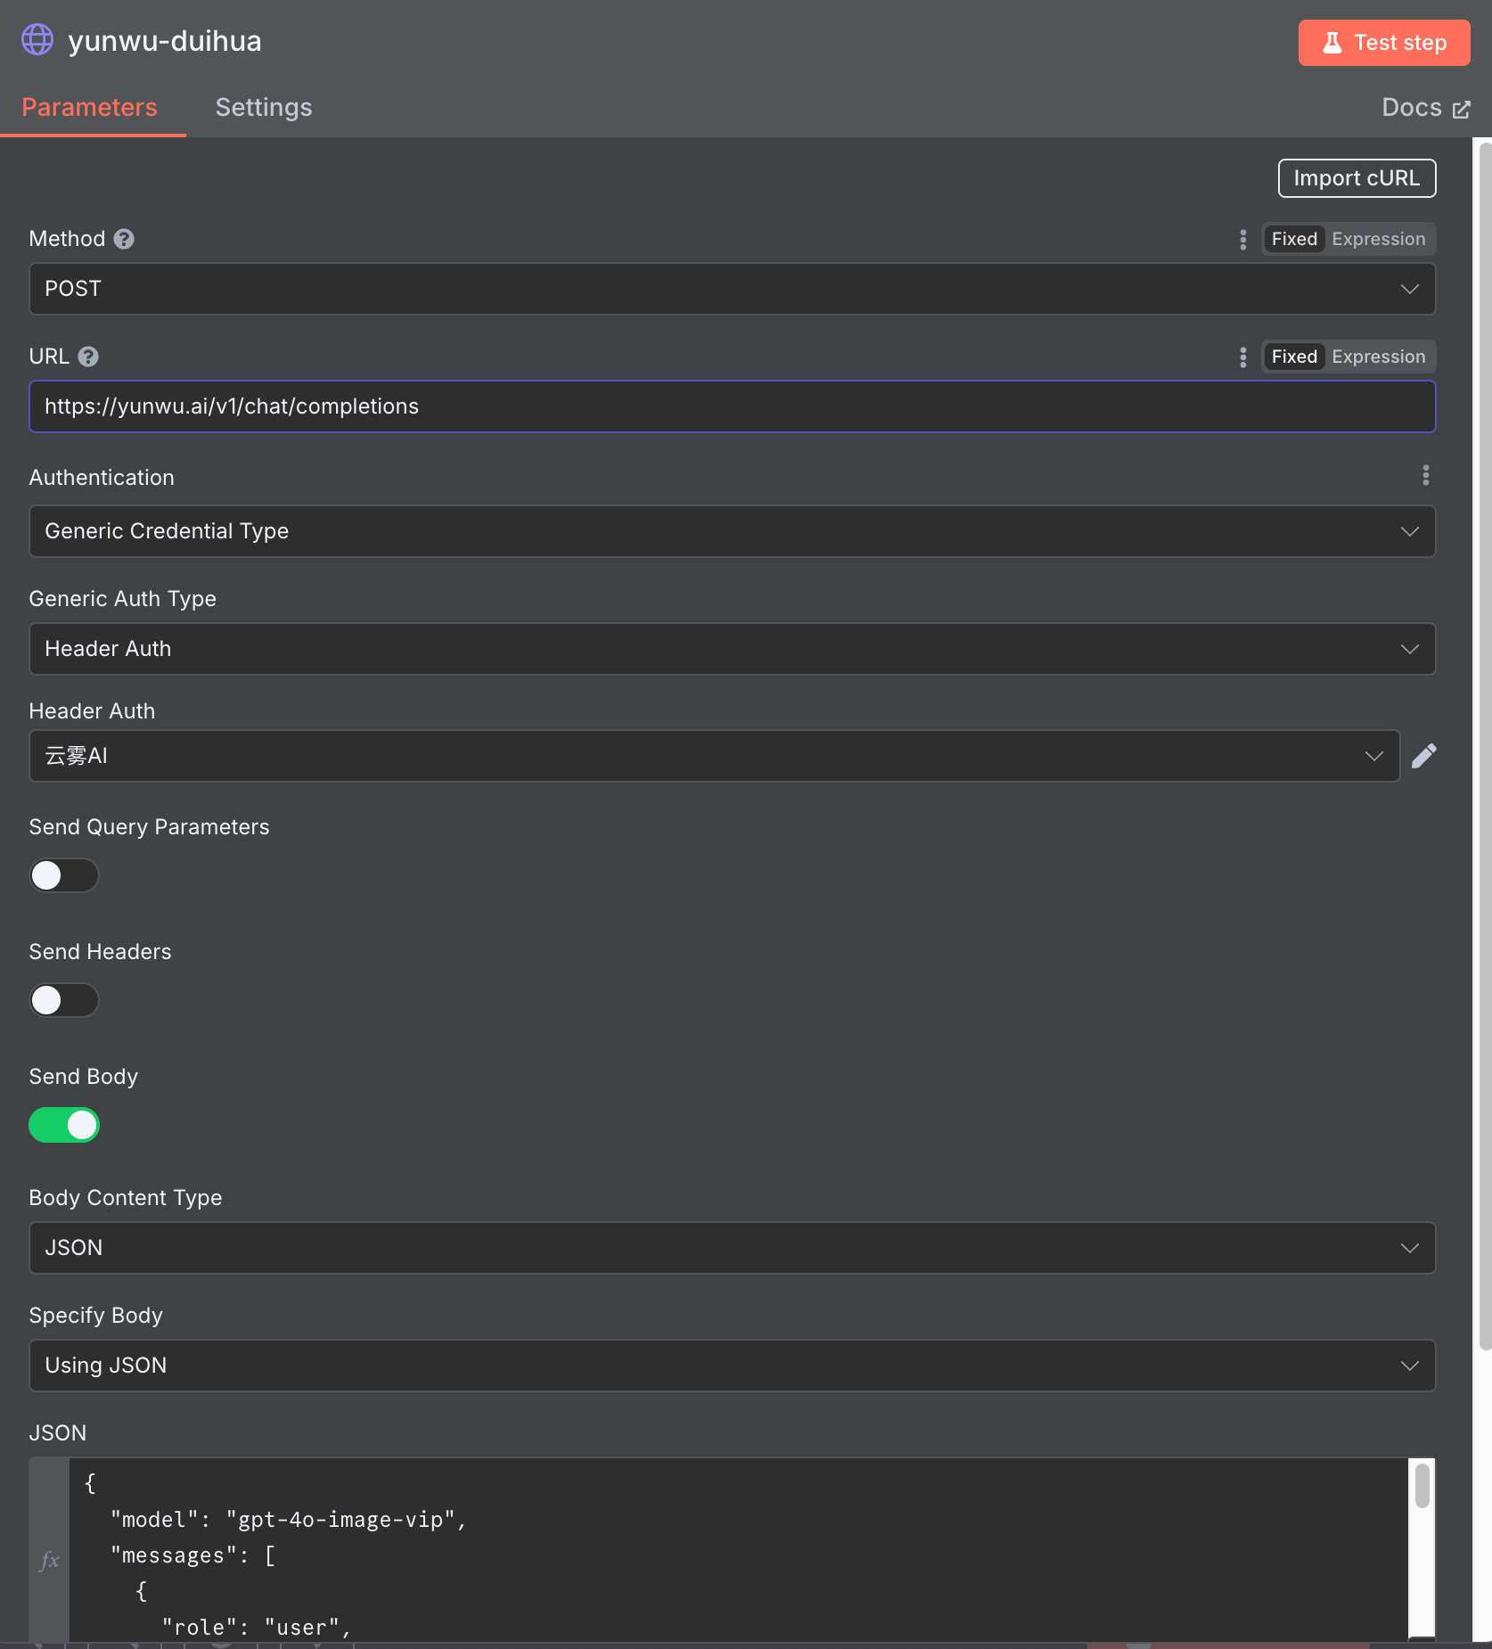Click the "model": "gpt-4o-image-vip" line
Viewport: 1492px width, 1649px height.
[x=289, y=1520]
